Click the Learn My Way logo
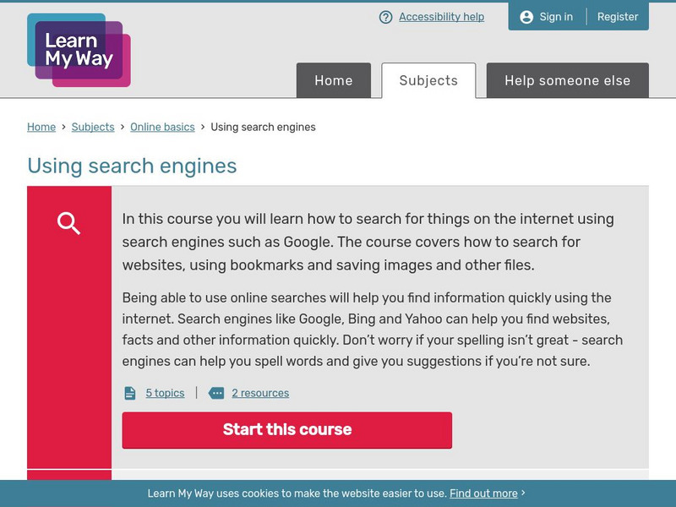 point(79,50)
